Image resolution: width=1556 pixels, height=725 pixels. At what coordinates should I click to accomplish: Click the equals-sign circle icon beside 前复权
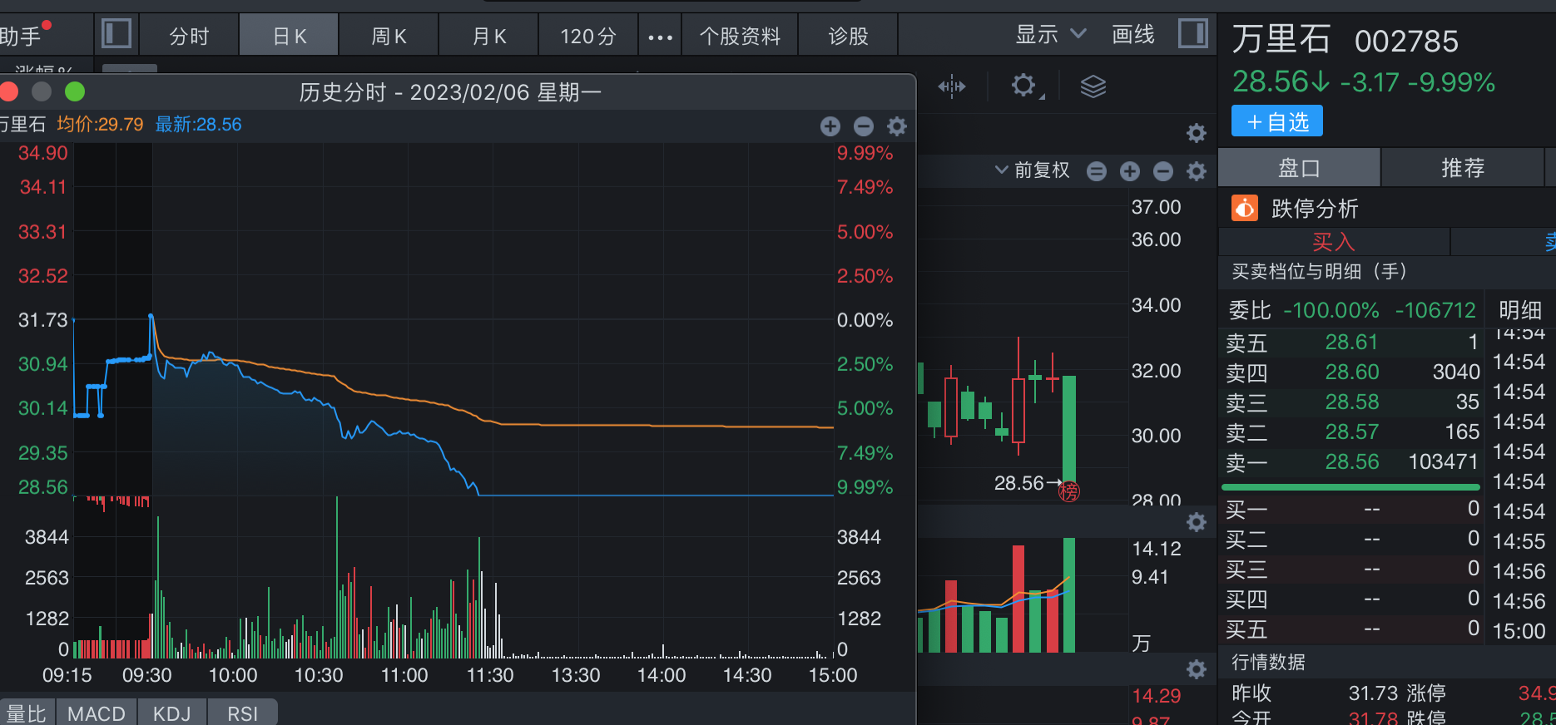click(1097, 171)
